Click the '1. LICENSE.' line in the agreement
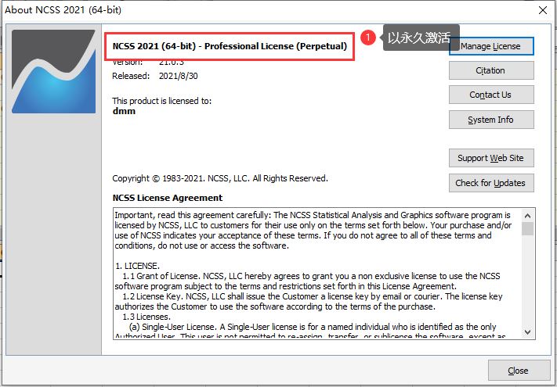 137,266
